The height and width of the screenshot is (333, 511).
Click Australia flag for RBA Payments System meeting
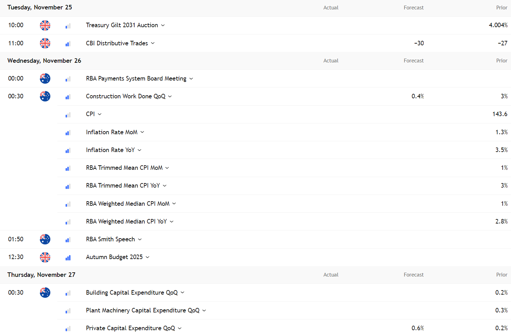[x=45, y=78]
